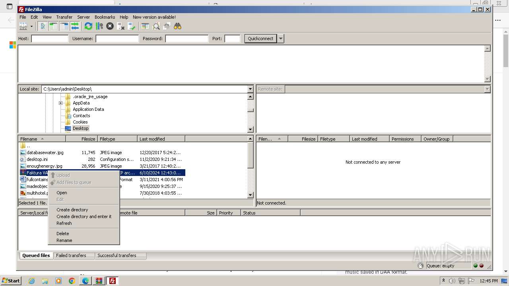Select .oracle_jre_usage folder in tree
Screen dimensions: 509x286
point(90,97)
